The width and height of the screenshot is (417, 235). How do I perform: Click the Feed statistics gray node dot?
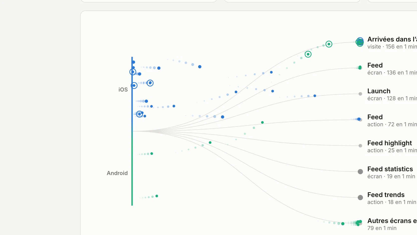360,171
